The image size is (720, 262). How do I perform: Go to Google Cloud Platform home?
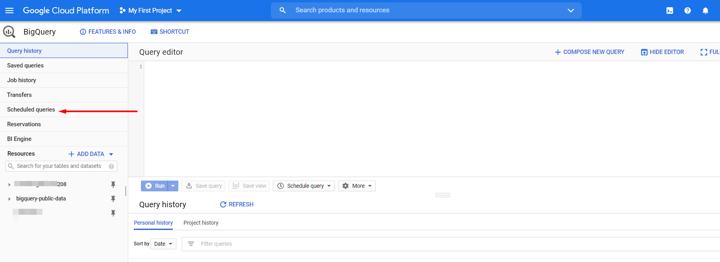pos(66,11)
